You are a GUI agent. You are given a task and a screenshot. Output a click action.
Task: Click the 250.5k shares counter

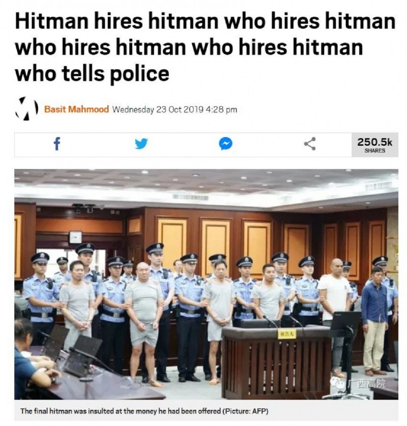pyautogui.click(x=375, y=145)
